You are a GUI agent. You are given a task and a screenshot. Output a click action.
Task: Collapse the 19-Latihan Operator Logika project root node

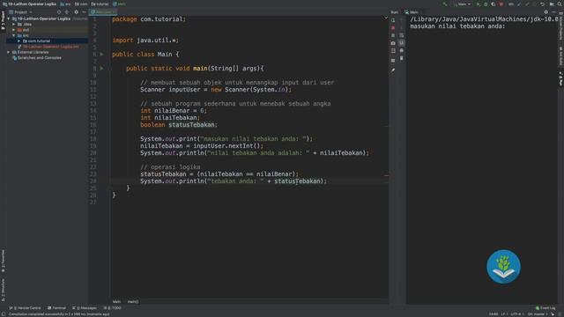coord(9,18)
